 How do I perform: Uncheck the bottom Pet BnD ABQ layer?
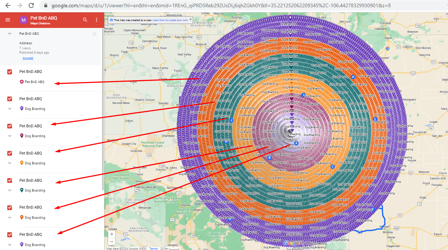(x=9, y=234)
